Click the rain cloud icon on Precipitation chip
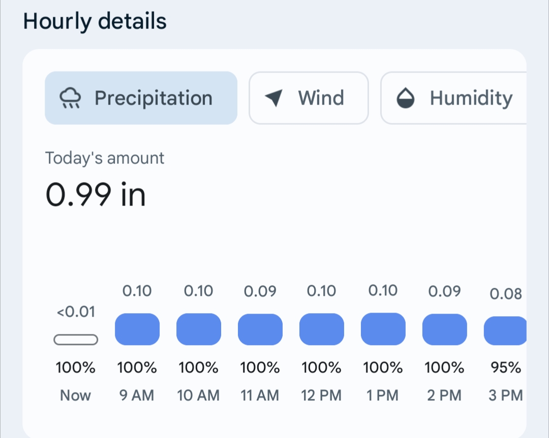Image resolution: width=549 pixels, height=438 pixels. point(70,98)
